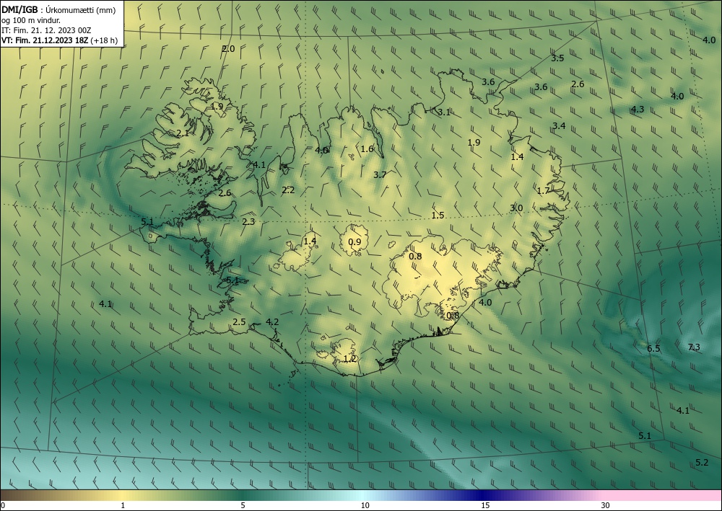Click the 6.5 value label
This screenshot has height=511, width=722.
654,348
